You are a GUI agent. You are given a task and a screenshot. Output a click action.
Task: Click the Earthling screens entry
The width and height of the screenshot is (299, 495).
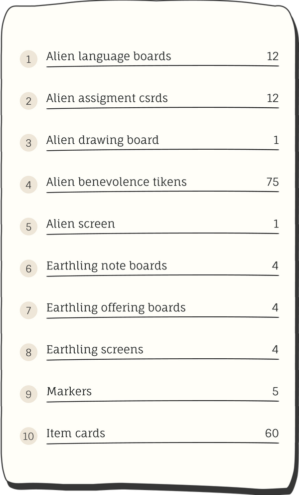pyautogui.click(x=95, y=350)
